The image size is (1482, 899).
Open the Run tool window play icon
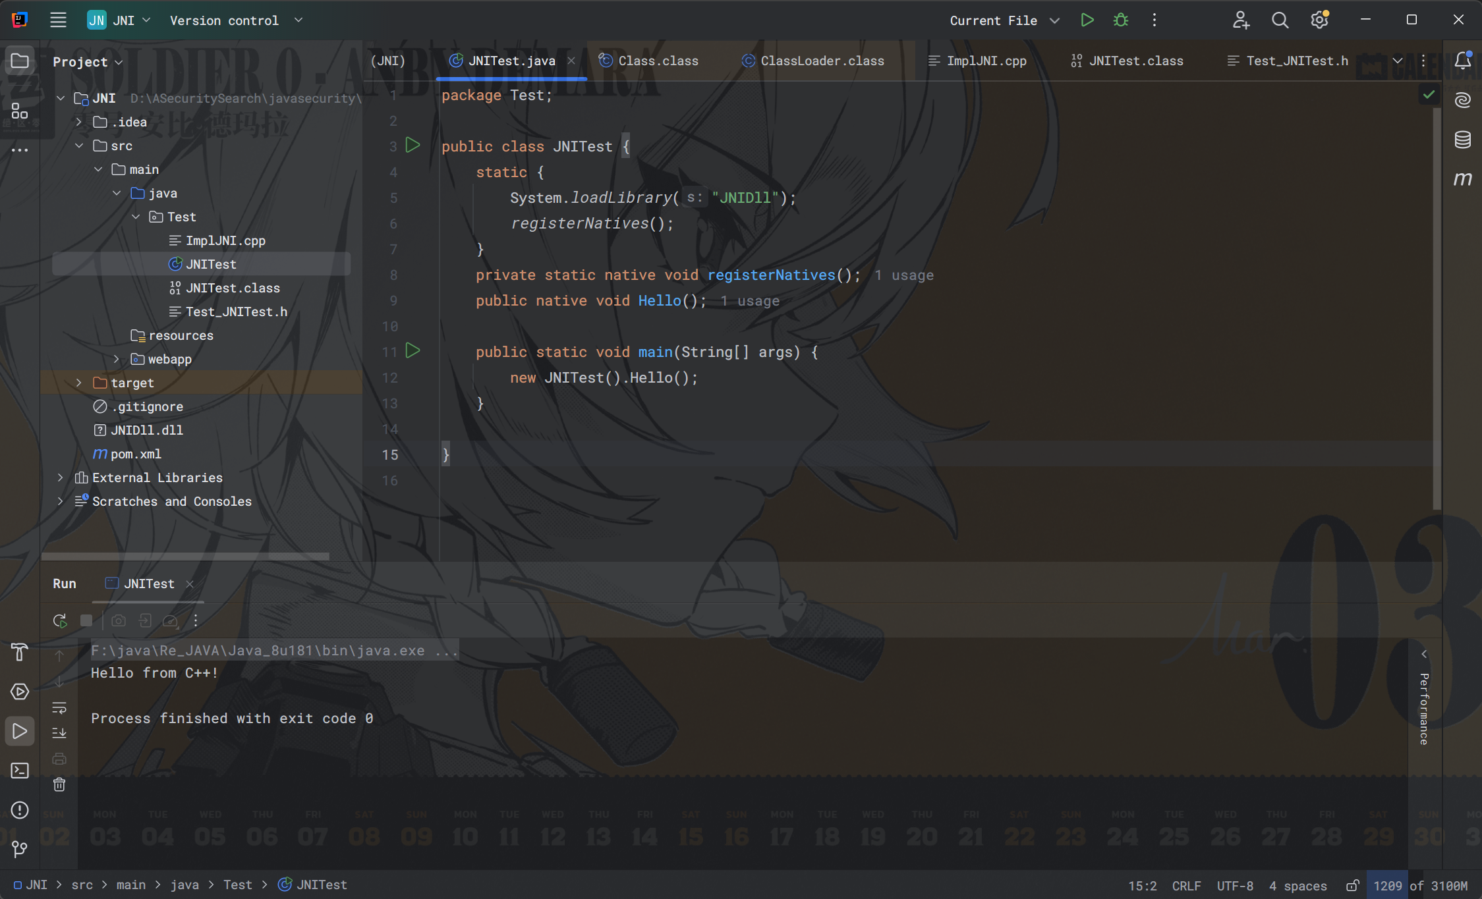pyautogui.click(x=20, y=731)
